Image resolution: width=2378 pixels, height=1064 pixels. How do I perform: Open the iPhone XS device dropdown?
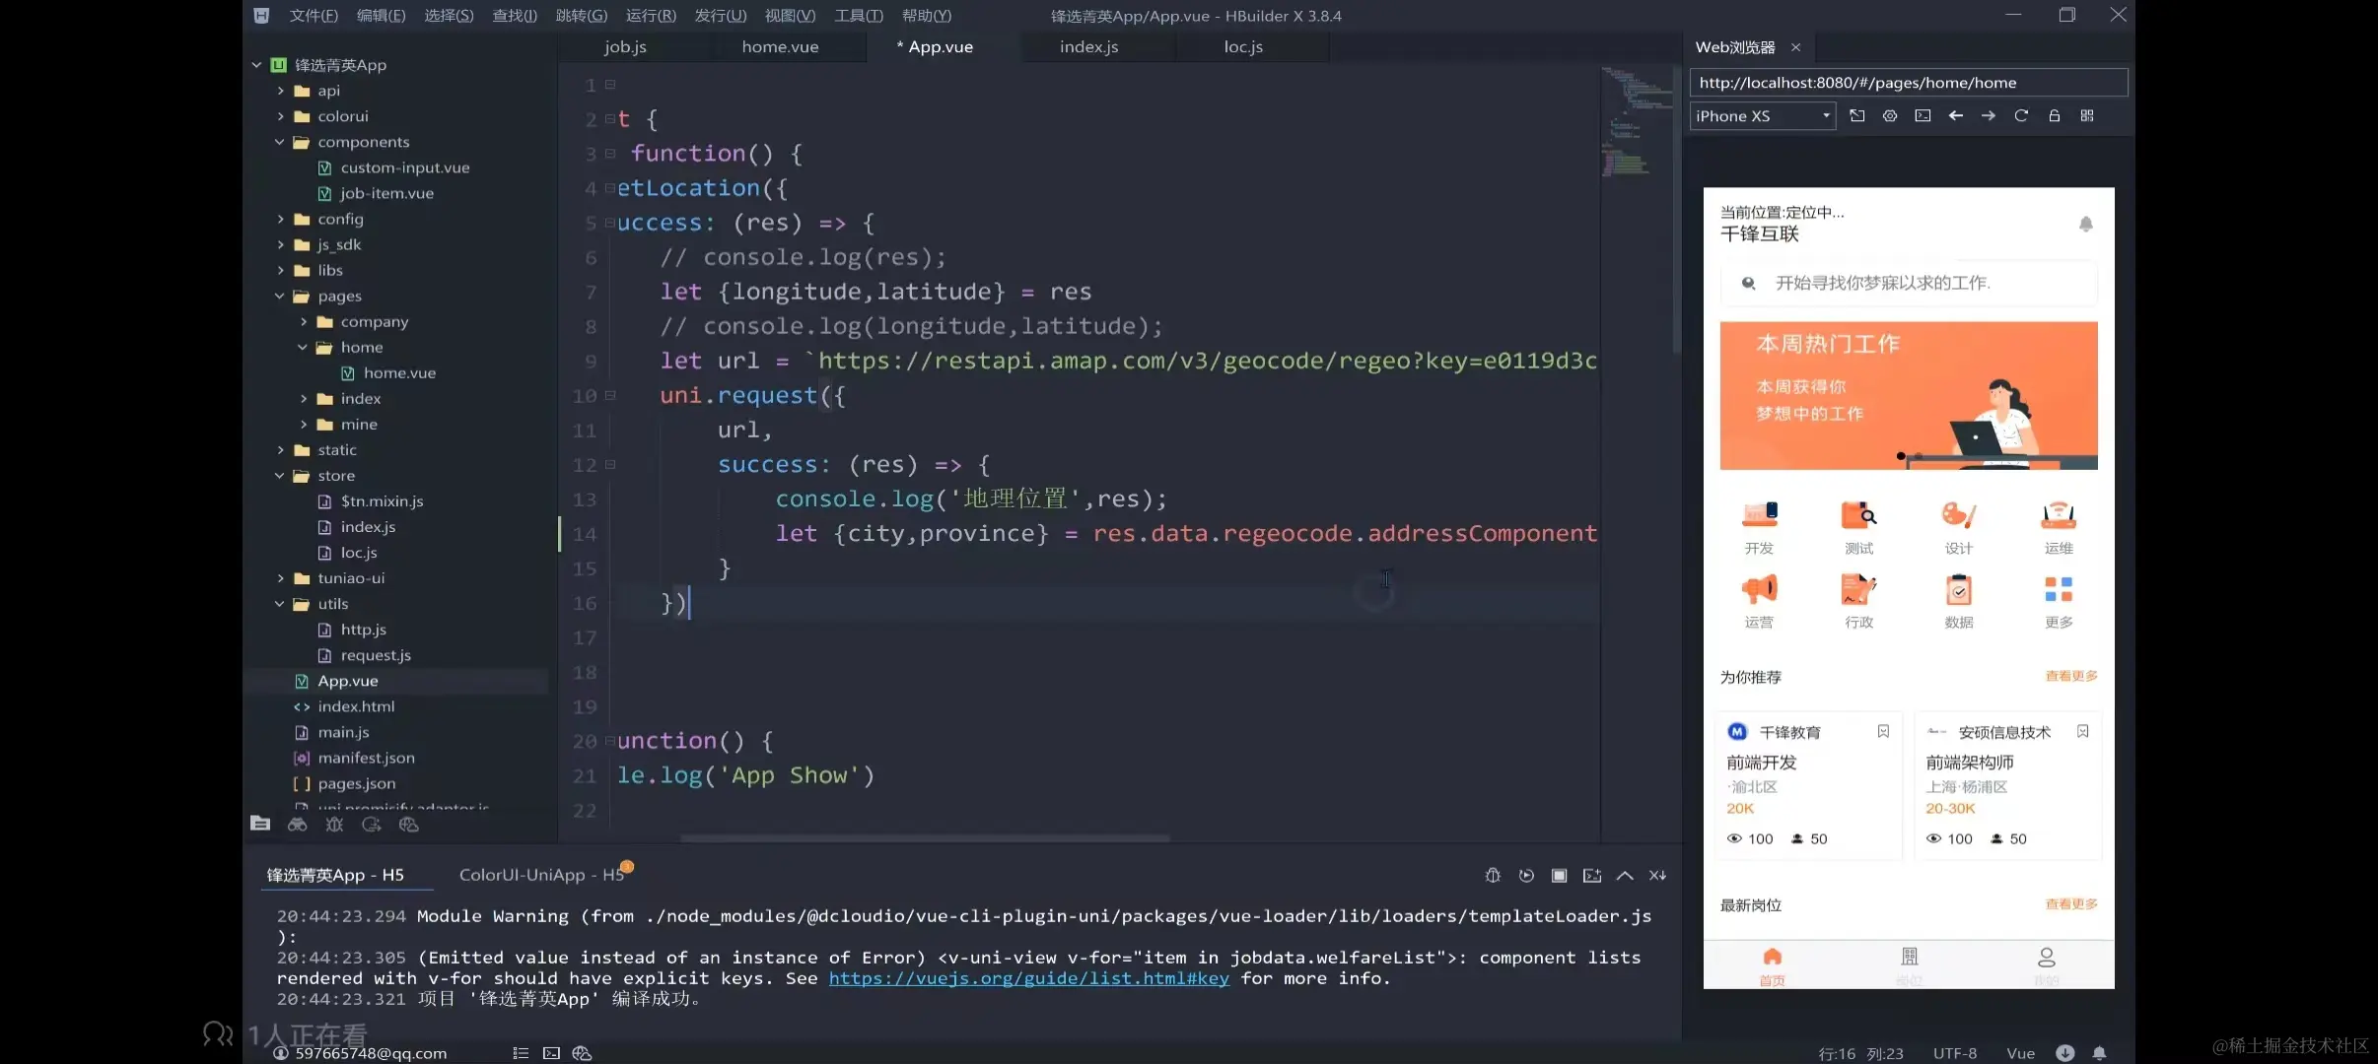(1763, 116)
